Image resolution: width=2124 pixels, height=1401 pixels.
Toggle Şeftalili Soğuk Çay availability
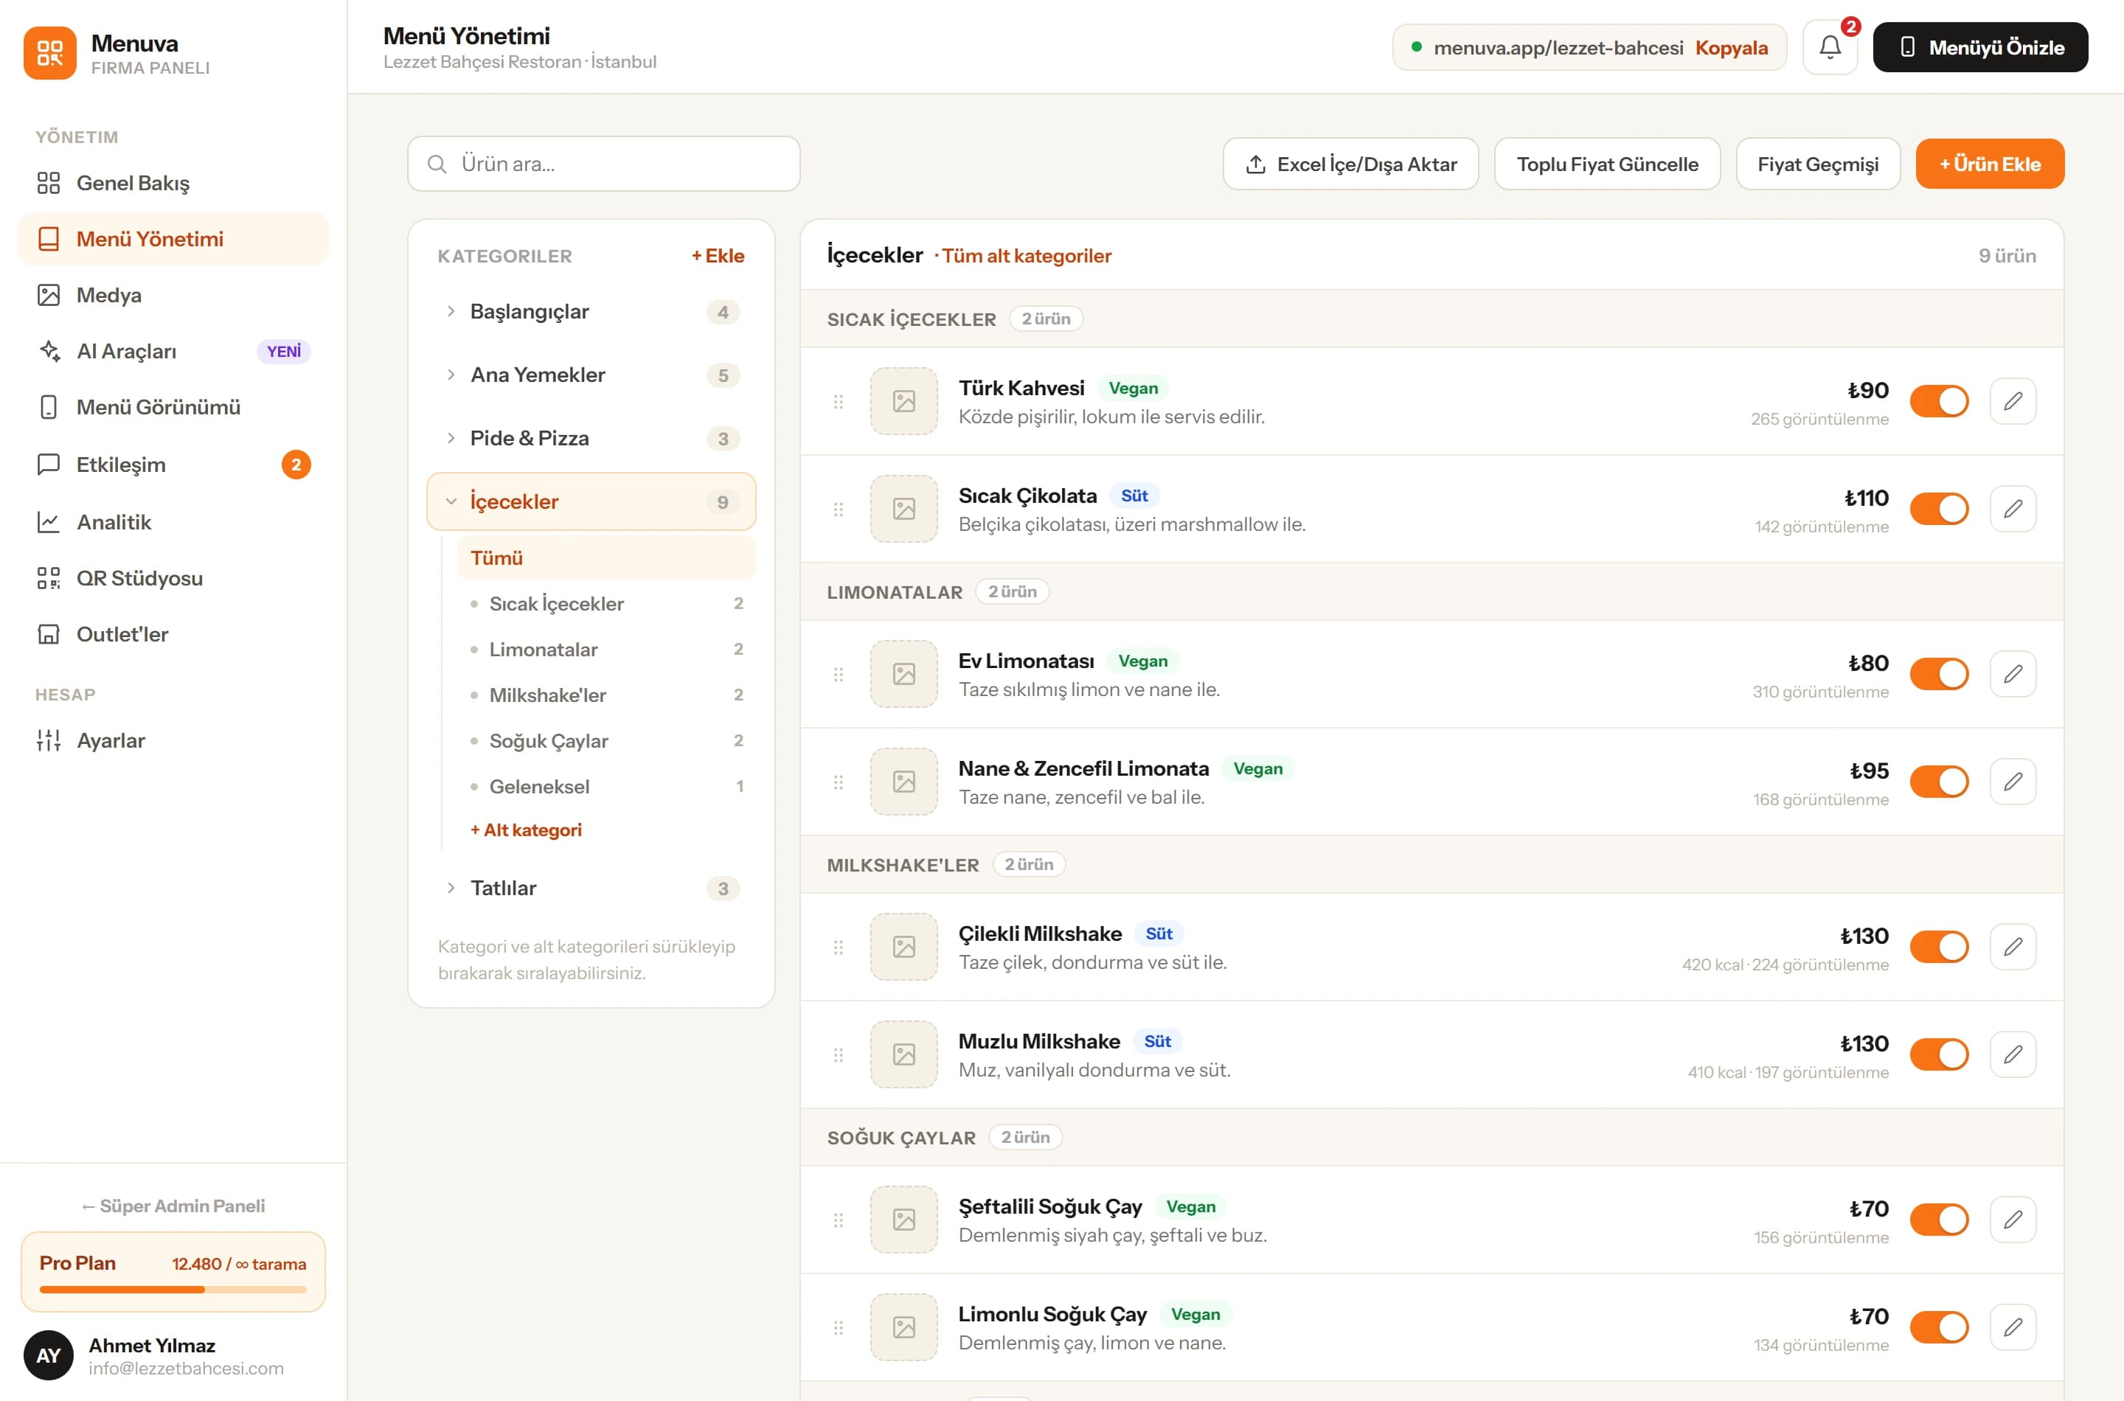click(x=1939, y=1220)
